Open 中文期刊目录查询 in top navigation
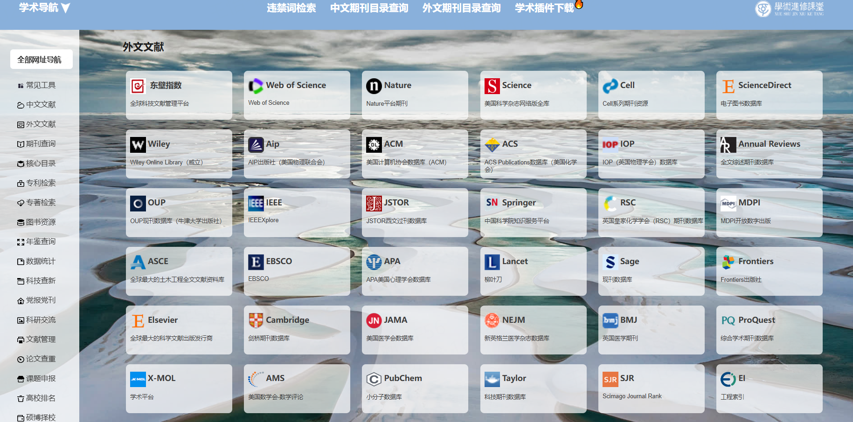This screenshot has height=422, width=853. tap(369, 8)
